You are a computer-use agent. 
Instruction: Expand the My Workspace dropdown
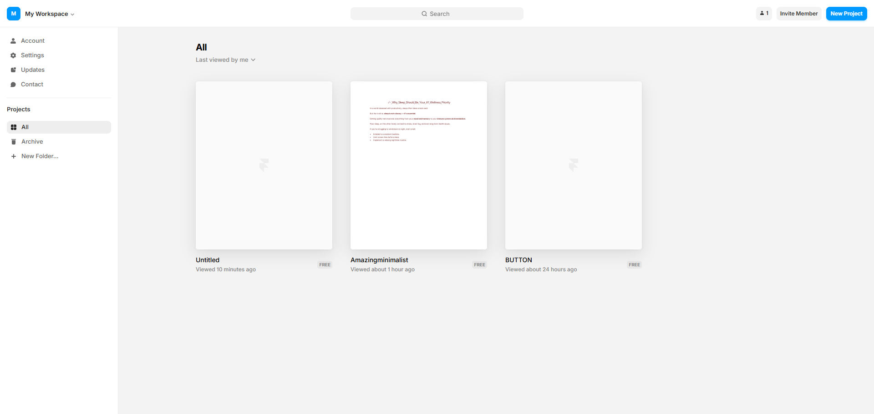[50, 14]
